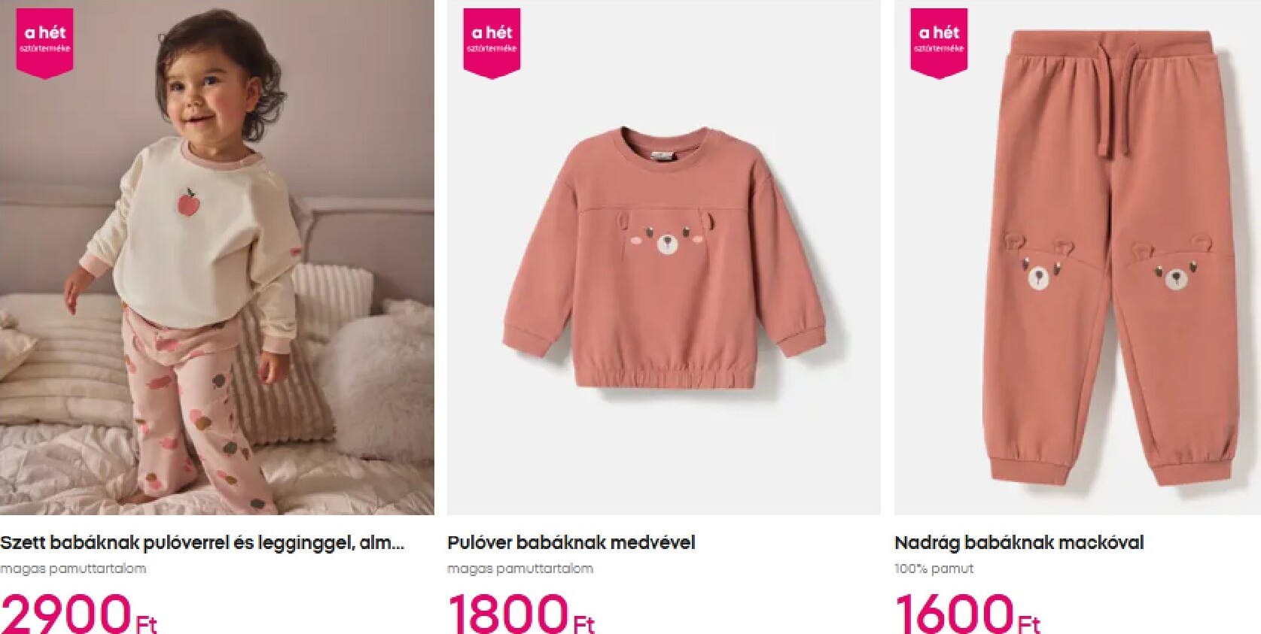The height and width of the screenshot is (634, 1261).
Task: Click the 1800 Ft price
Action: tap(521, 614)
